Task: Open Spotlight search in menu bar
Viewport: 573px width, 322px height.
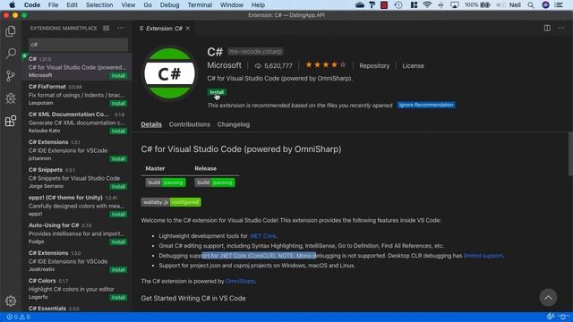Action: point(531,4)
